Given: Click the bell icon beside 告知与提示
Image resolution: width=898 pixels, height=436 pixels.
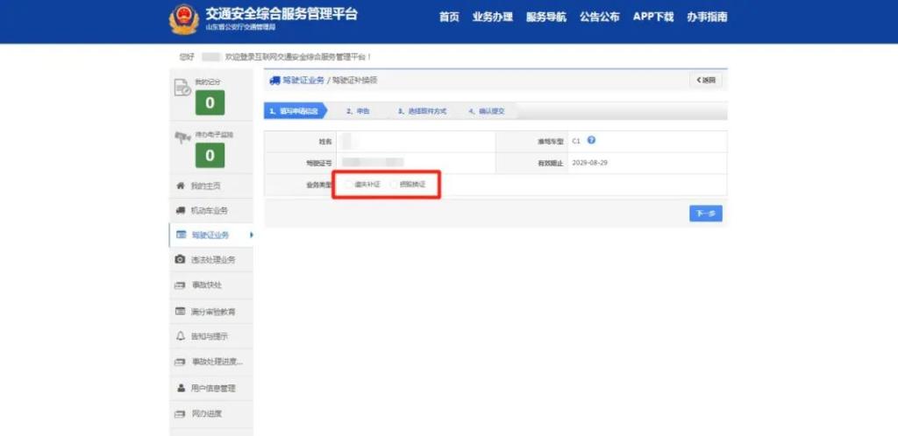Looking at the screenshot, I should pyautogui.click(x=181, y=336).
